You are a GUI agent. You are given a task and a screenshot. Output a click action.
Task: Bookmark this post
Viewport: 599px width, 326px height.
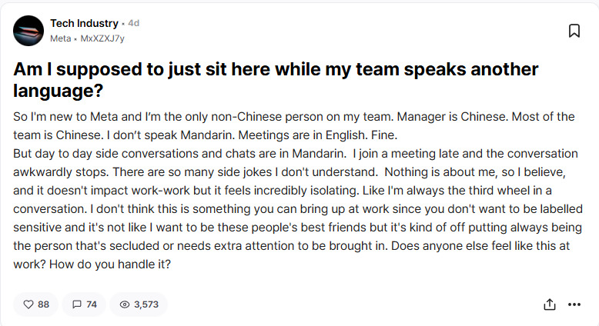(x=574, y=31)
